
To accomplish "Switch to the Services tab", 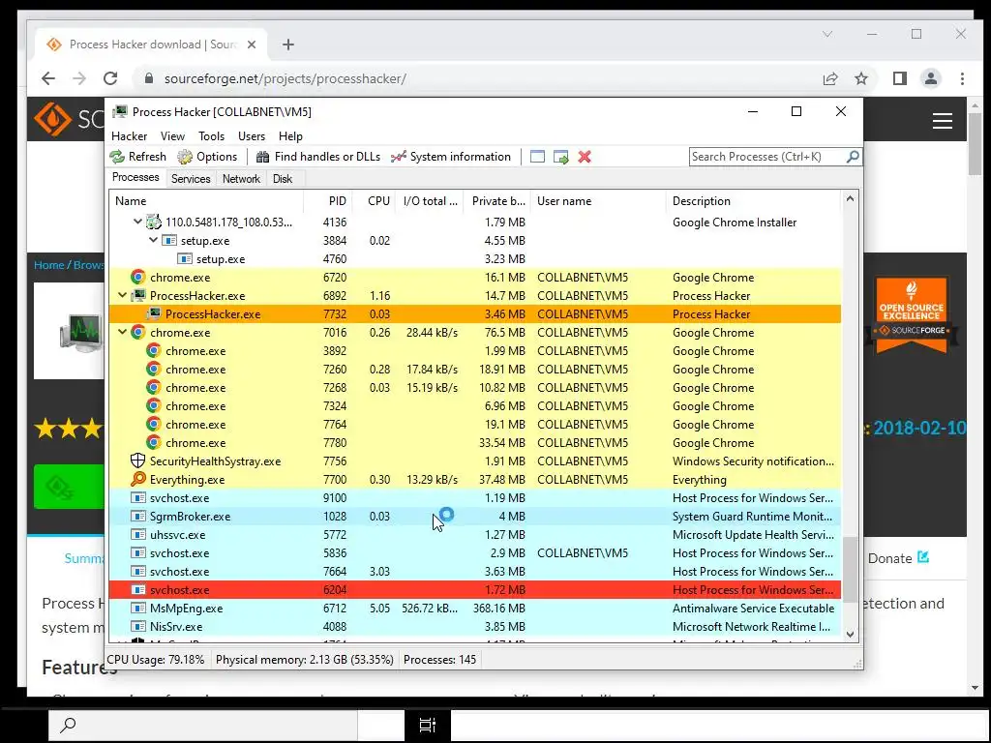I will click(x=191, y=179).
